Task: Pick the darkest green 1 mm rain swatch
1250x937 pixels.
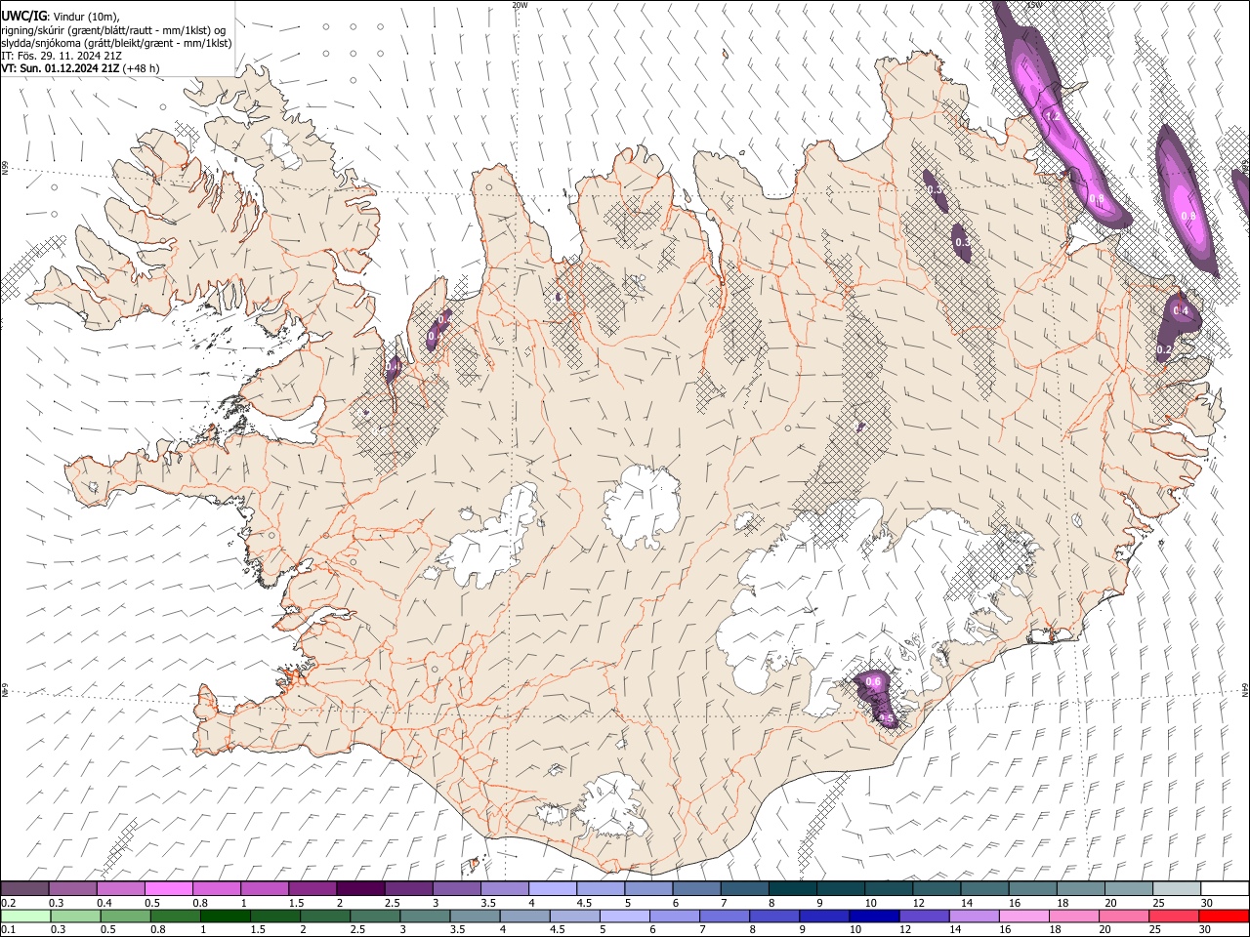Action: [x=225, y=916]
